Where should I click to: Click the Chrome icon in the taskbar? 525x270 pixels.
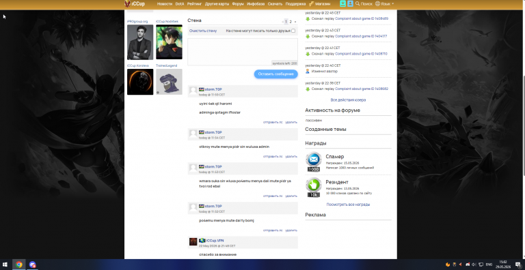[x=19, y=265]
